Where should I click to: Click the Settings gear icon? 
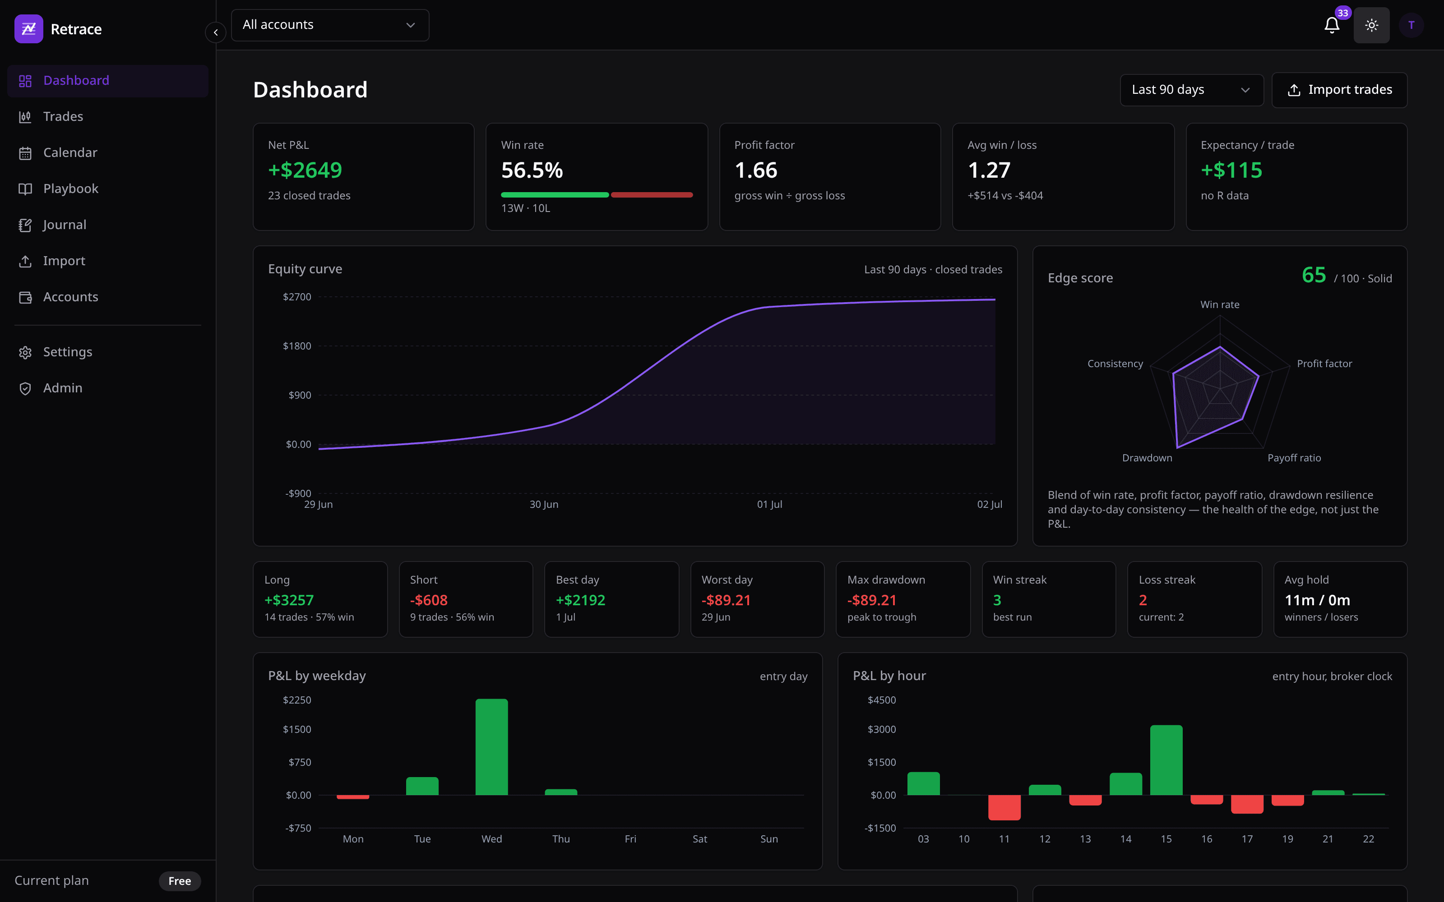point(25,353)
